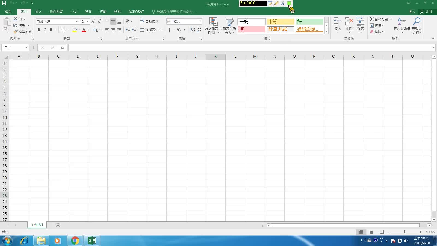The height and width of the screenshot is (246, 437).
Task: Open Conditional Formatting (設定格式化的條件)
Action: (213, 26)
